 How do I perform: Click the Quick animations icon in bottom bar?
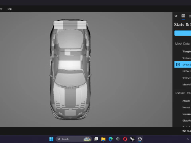click(x=184, y=131)
